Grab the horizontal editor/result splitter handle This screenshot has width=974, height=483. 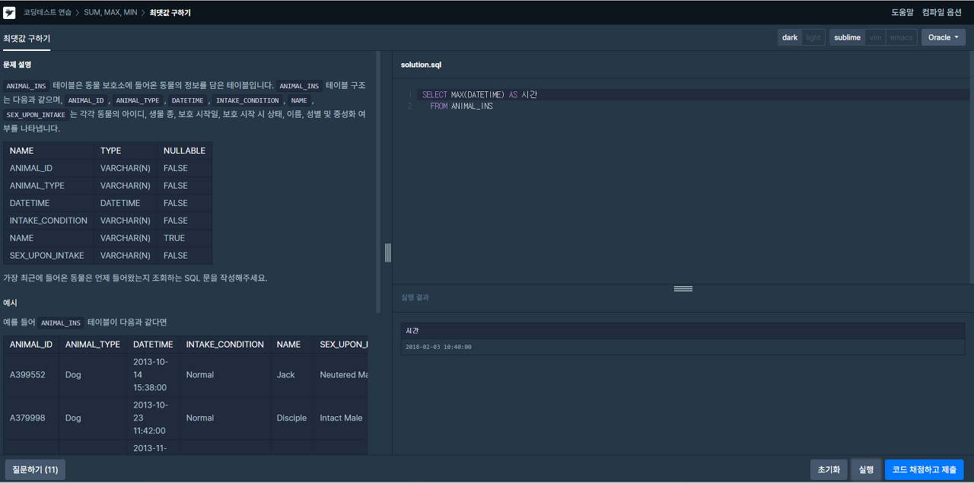(683, 289)
